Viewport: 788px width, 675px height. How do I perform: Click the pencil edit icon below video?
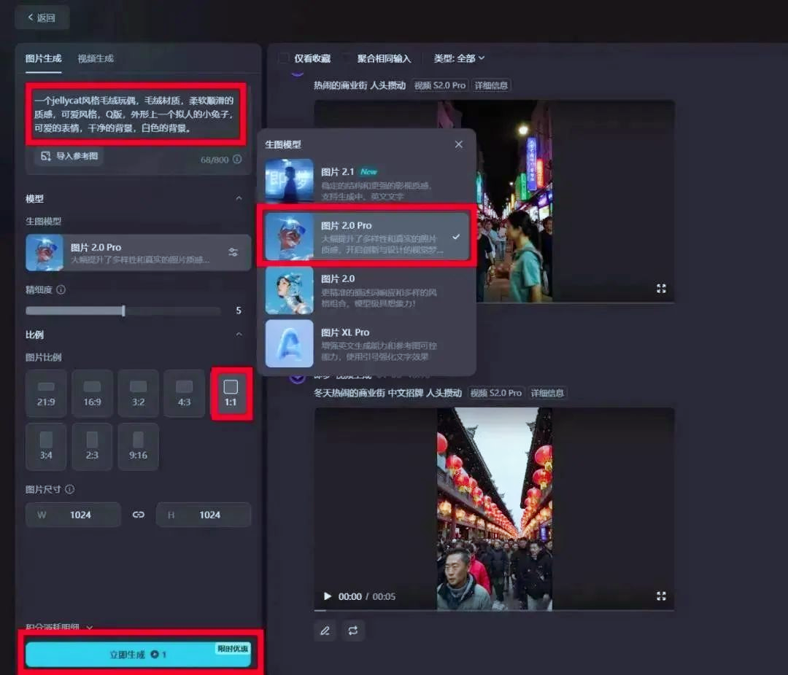tap(325, 631)
